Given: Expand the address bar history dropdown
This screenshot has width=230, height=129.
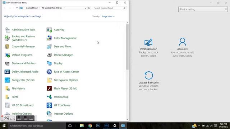Looking at the screenshot, I should (x=86, y=8).
